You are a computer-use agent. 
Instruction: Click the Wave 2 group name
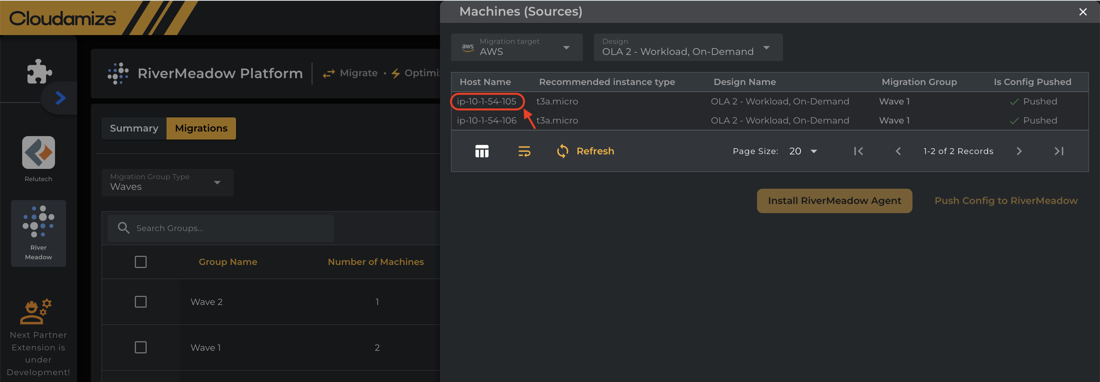[x=206, y=302]
